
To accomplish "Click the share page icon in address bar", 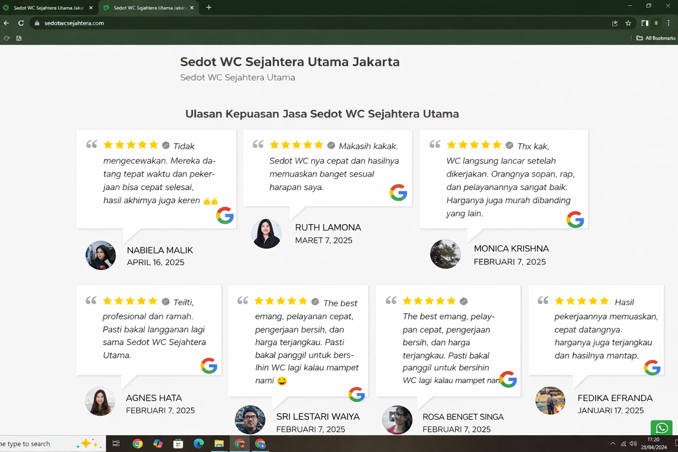I will (x=615, y=23).
